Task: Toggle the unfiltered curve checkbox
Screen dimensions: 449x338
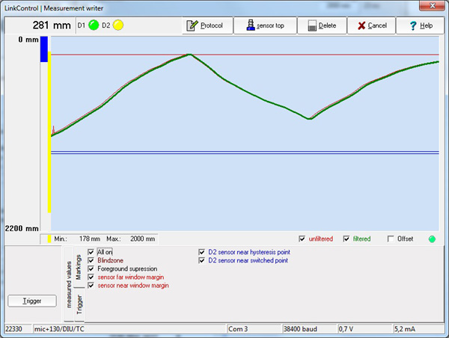Action: [302, 239]
